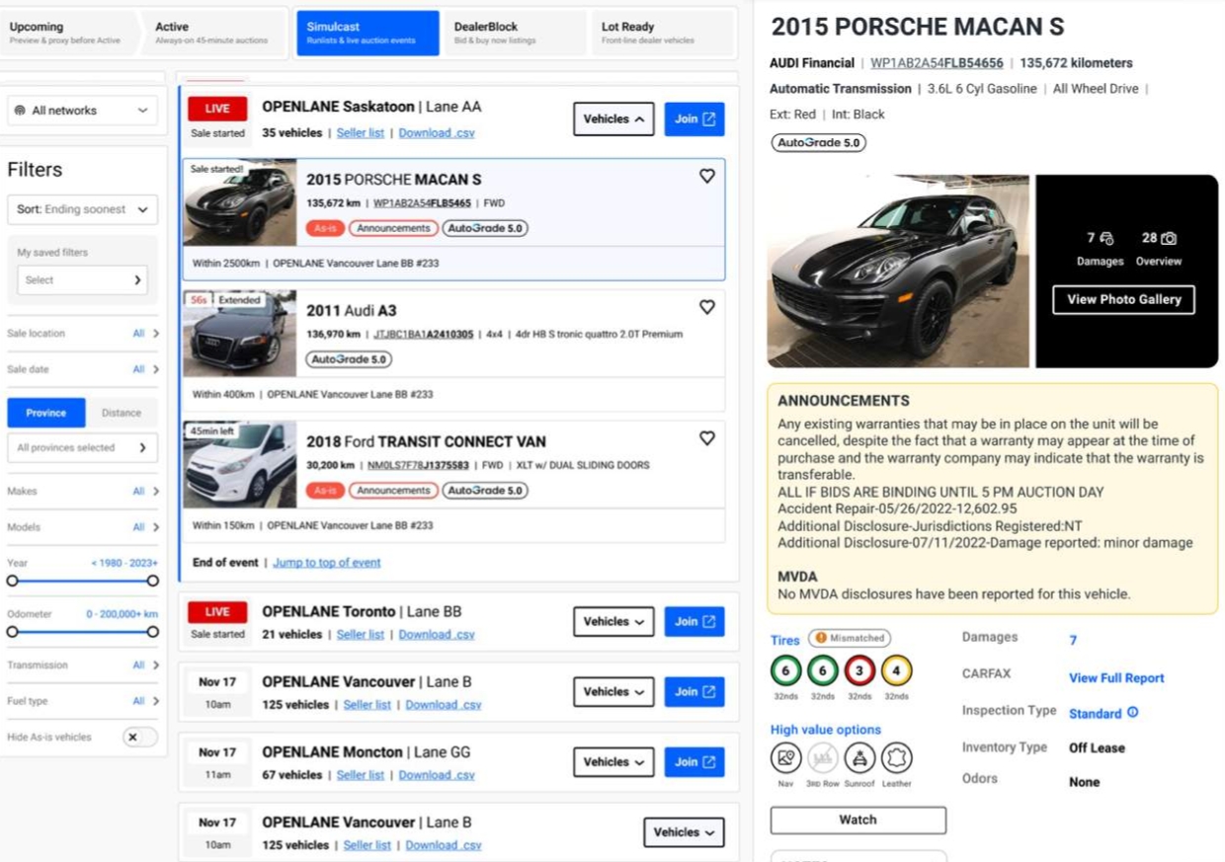Click the heart icon on 2011 Audi A3
This screenshot has width=1225, height=862.
coord(706,307)
